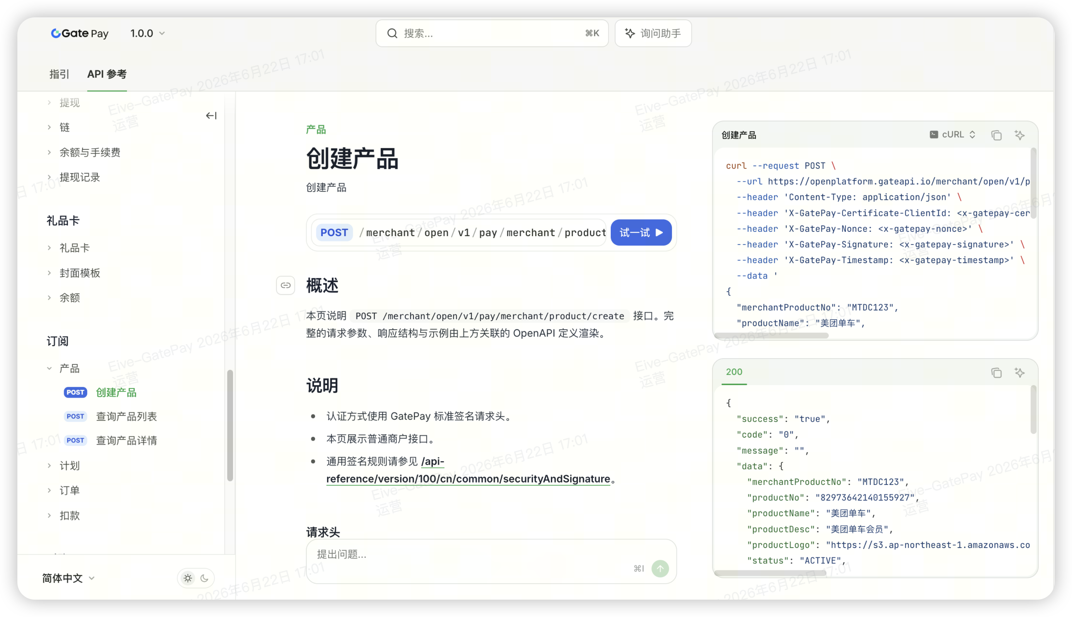Click the 产品 breadcrumb label
Viewport: 1072px width, 617px height.
[316, 129]
